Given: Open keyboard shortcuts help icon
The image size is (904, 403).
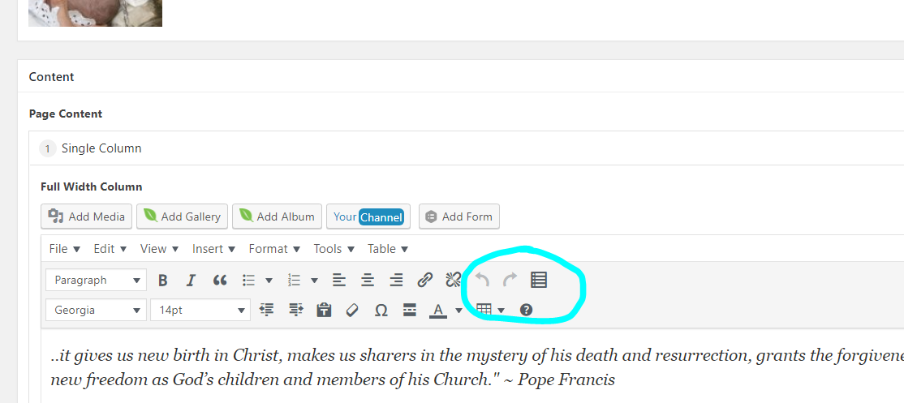Looking at the screenshot, I should tap(526, 310).
